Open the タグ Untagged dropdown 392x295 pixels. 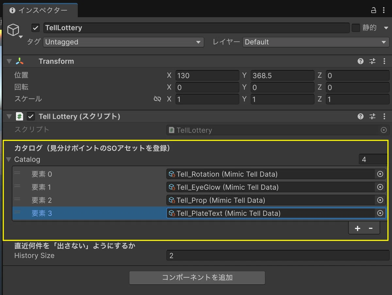[123, 42]
